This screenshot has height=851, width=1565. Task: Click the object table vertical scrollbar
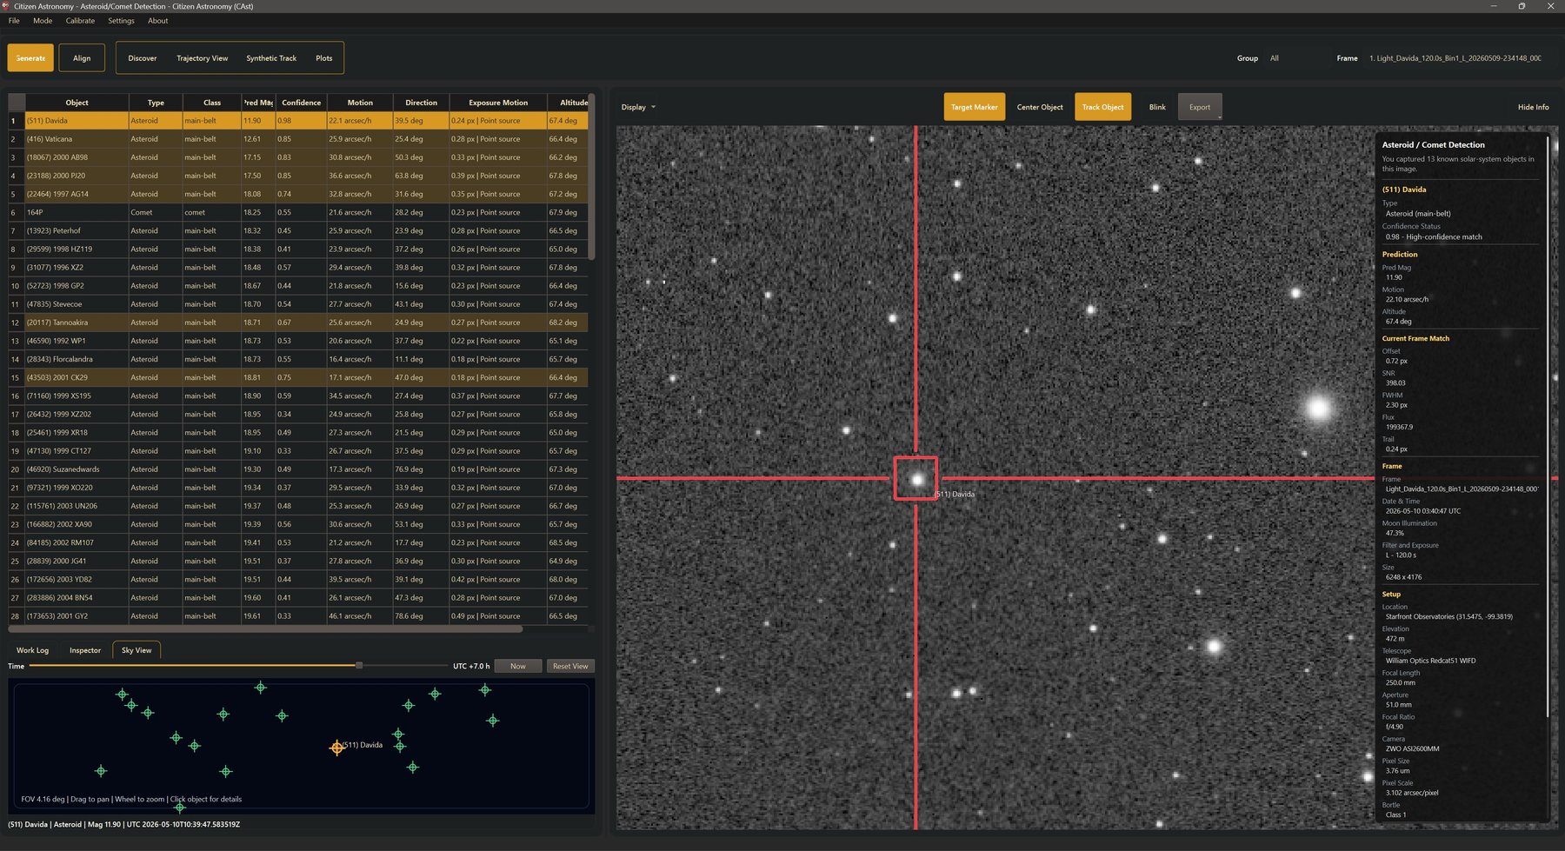591,177
